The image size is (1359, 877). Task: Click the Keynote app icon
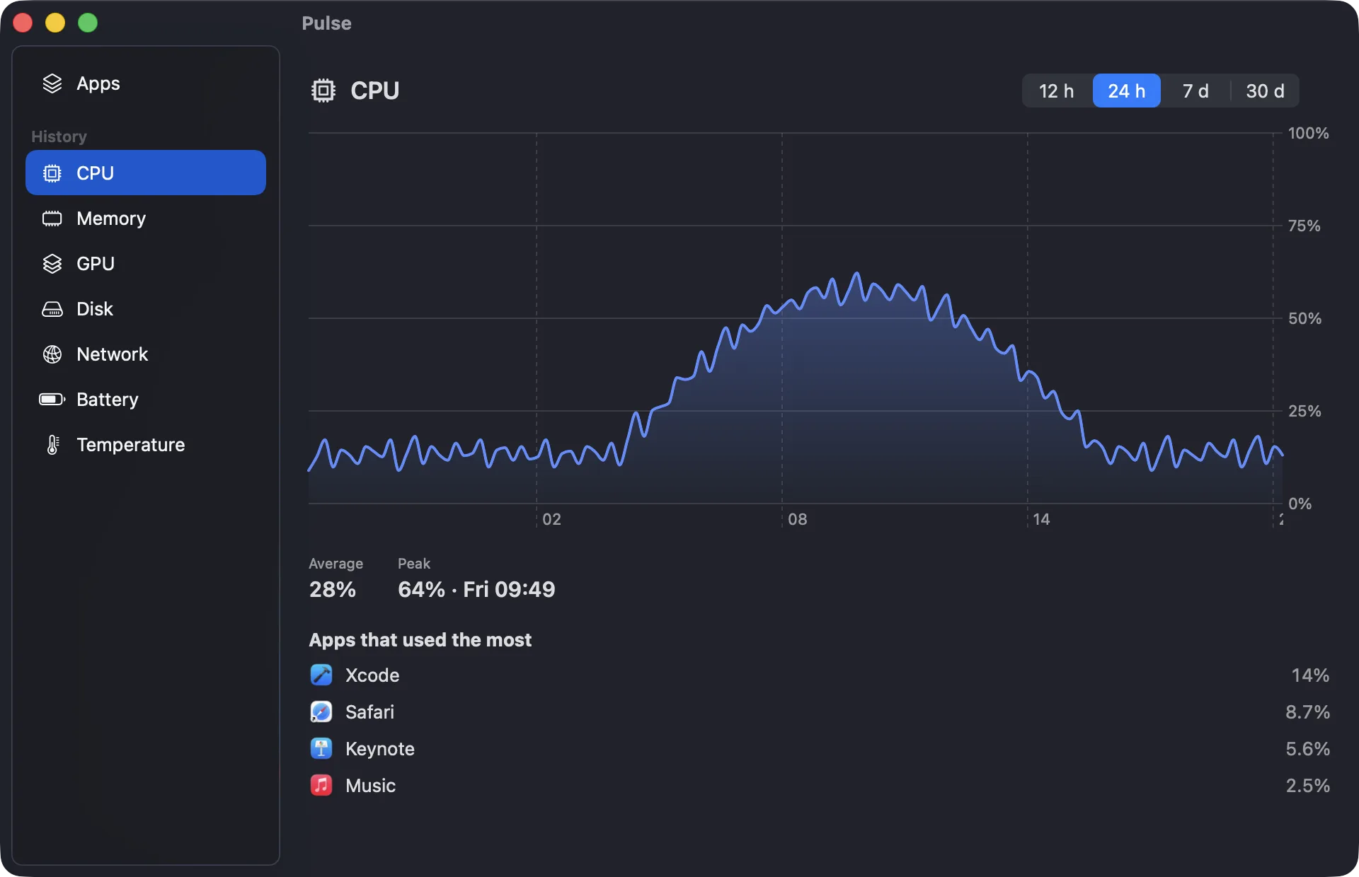coord(321,748)
